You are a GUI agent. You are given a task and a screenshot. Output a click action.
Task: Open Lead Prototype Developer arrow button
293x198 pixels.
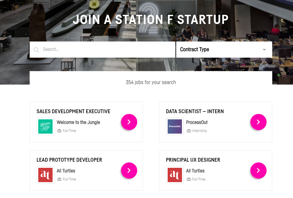click(x=129, y=171)
